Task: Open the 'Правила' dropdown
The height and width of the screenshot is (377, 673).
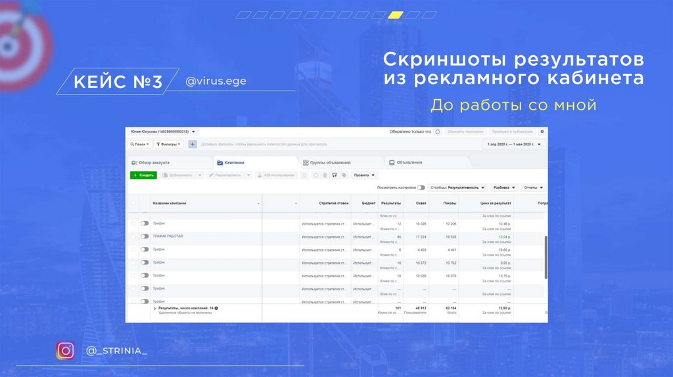Action: (x=364, y=175)
